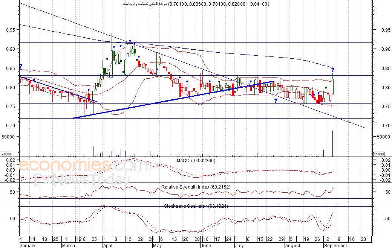Click the blue question mark near February 4

(x=21, y=66)
